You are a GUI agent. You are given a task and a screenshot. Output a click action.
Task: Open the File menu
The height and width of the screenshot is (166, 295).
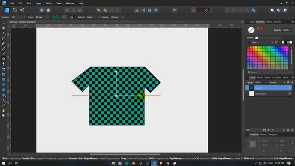click(x=12, y=3)
